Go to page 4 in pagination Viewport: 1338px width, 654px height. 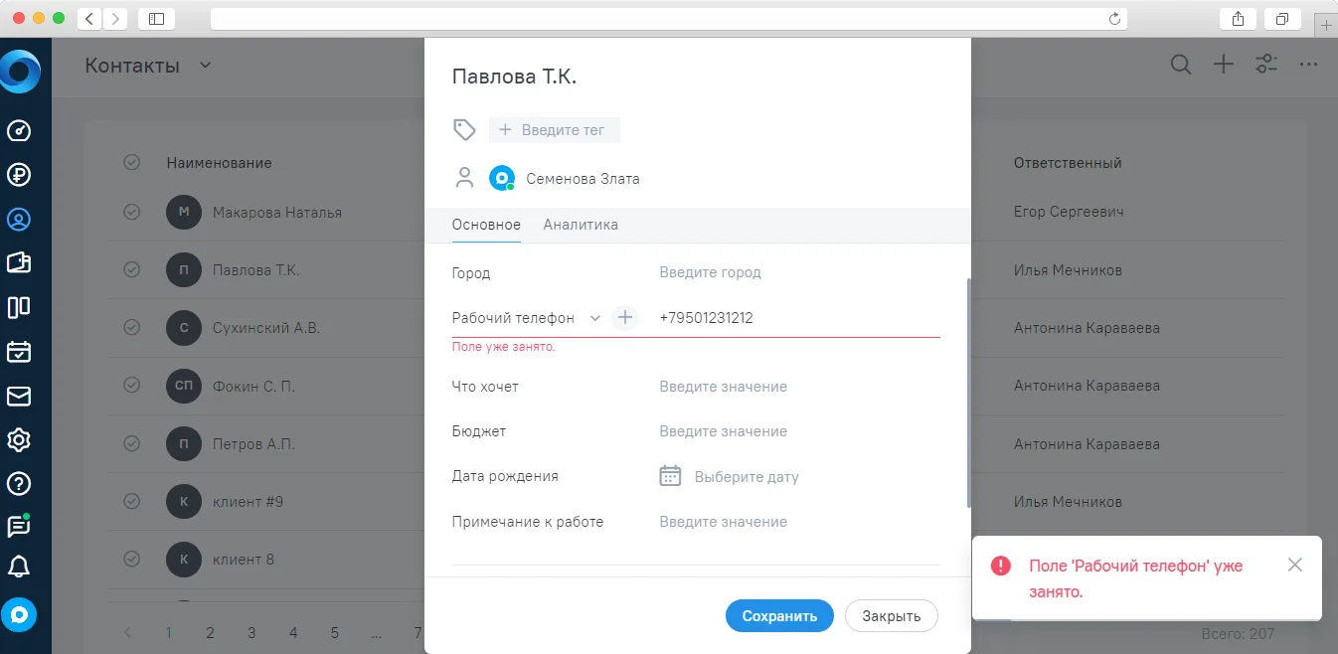click(x=293, y=632)
